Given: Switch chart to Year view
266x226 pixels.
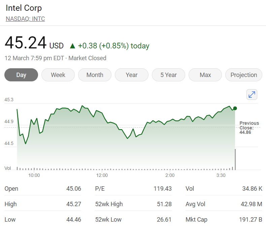Looking at the screenshot, I should [132, 75].
